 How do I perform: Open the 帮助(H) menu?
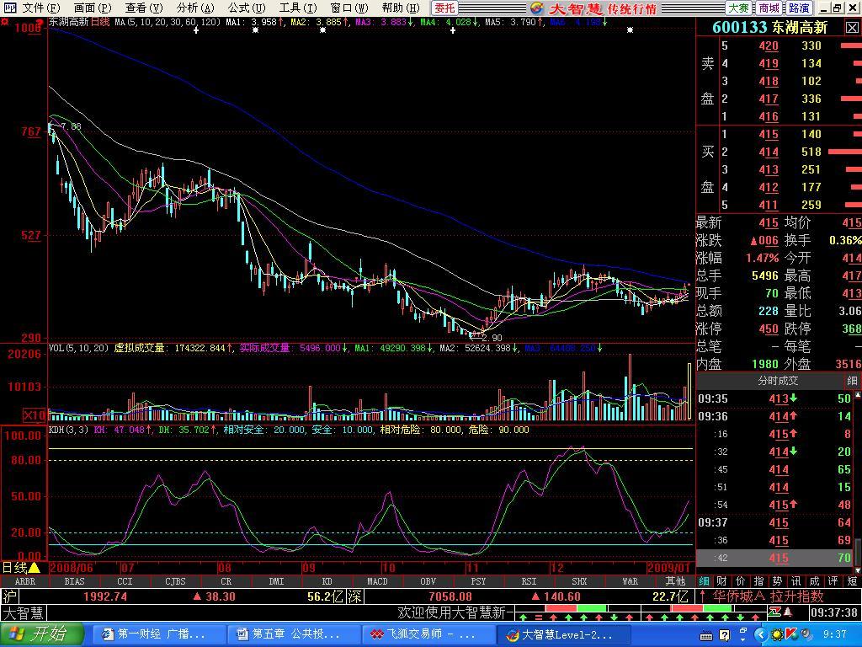[x=401, y=8]
